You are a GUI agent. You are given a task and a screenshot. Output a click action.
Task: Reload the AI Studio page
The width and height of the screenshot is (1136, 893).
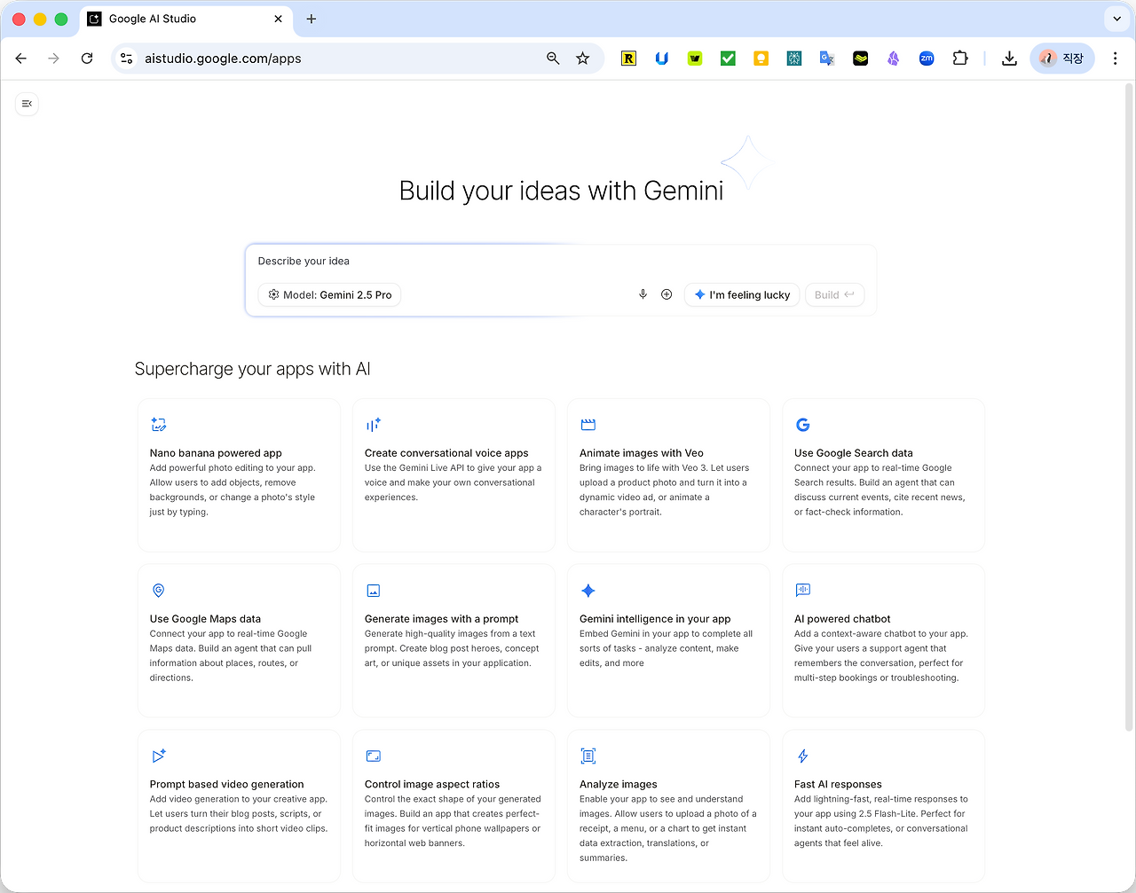pos(87,59)
